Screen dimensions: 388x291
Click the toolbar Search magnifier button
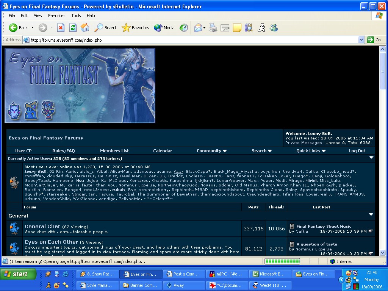[x=106, y=28]
